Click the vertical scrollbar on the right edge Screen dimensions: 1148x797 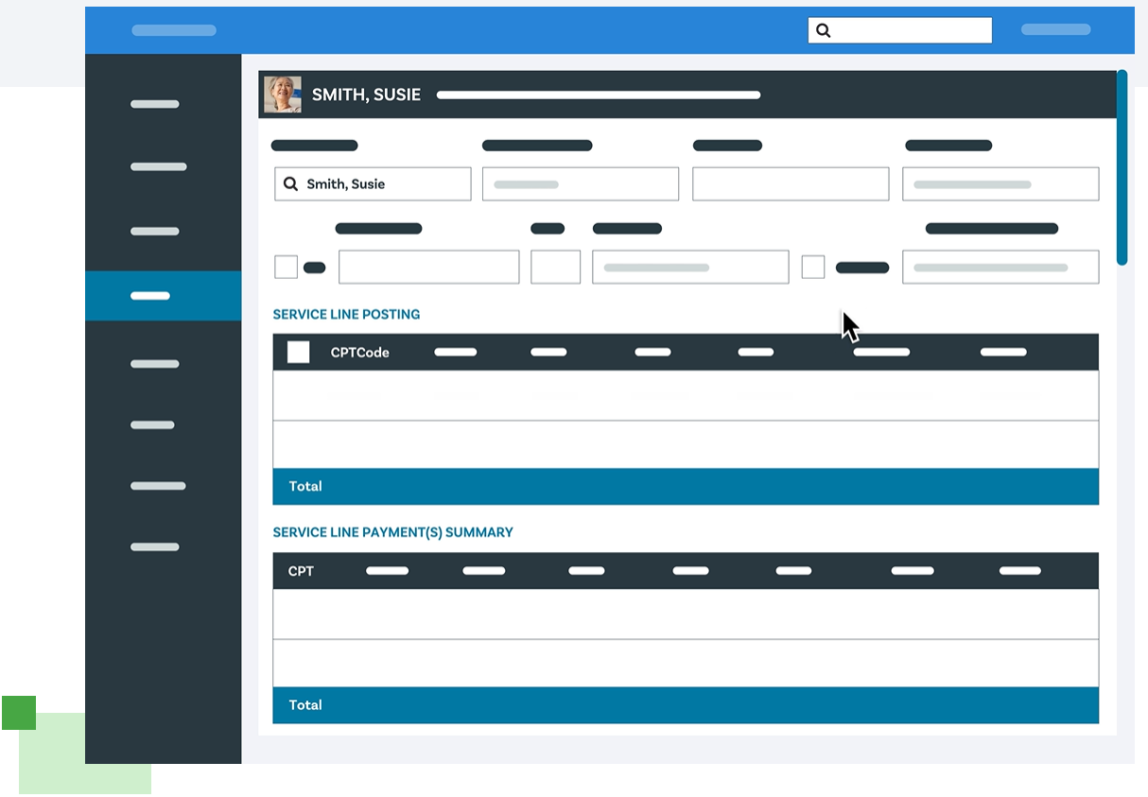pos(1122,167)
